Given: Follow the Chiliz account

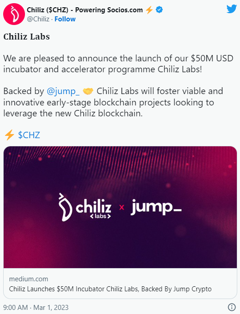Looking at the screenshot, I should pos(65,19).
